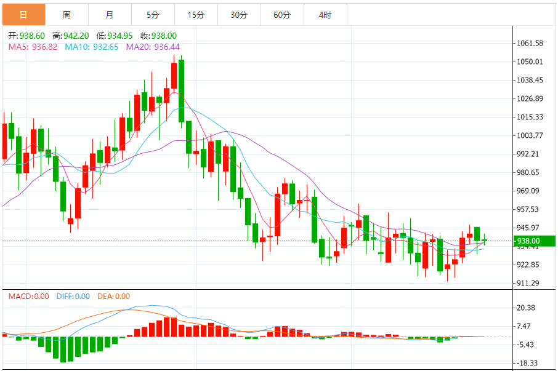The width and height of the screenshot is (558, 371).
Task: Click the DEA:0.00 indicator label
Action: pyautogui.click(x=113, y=297)
